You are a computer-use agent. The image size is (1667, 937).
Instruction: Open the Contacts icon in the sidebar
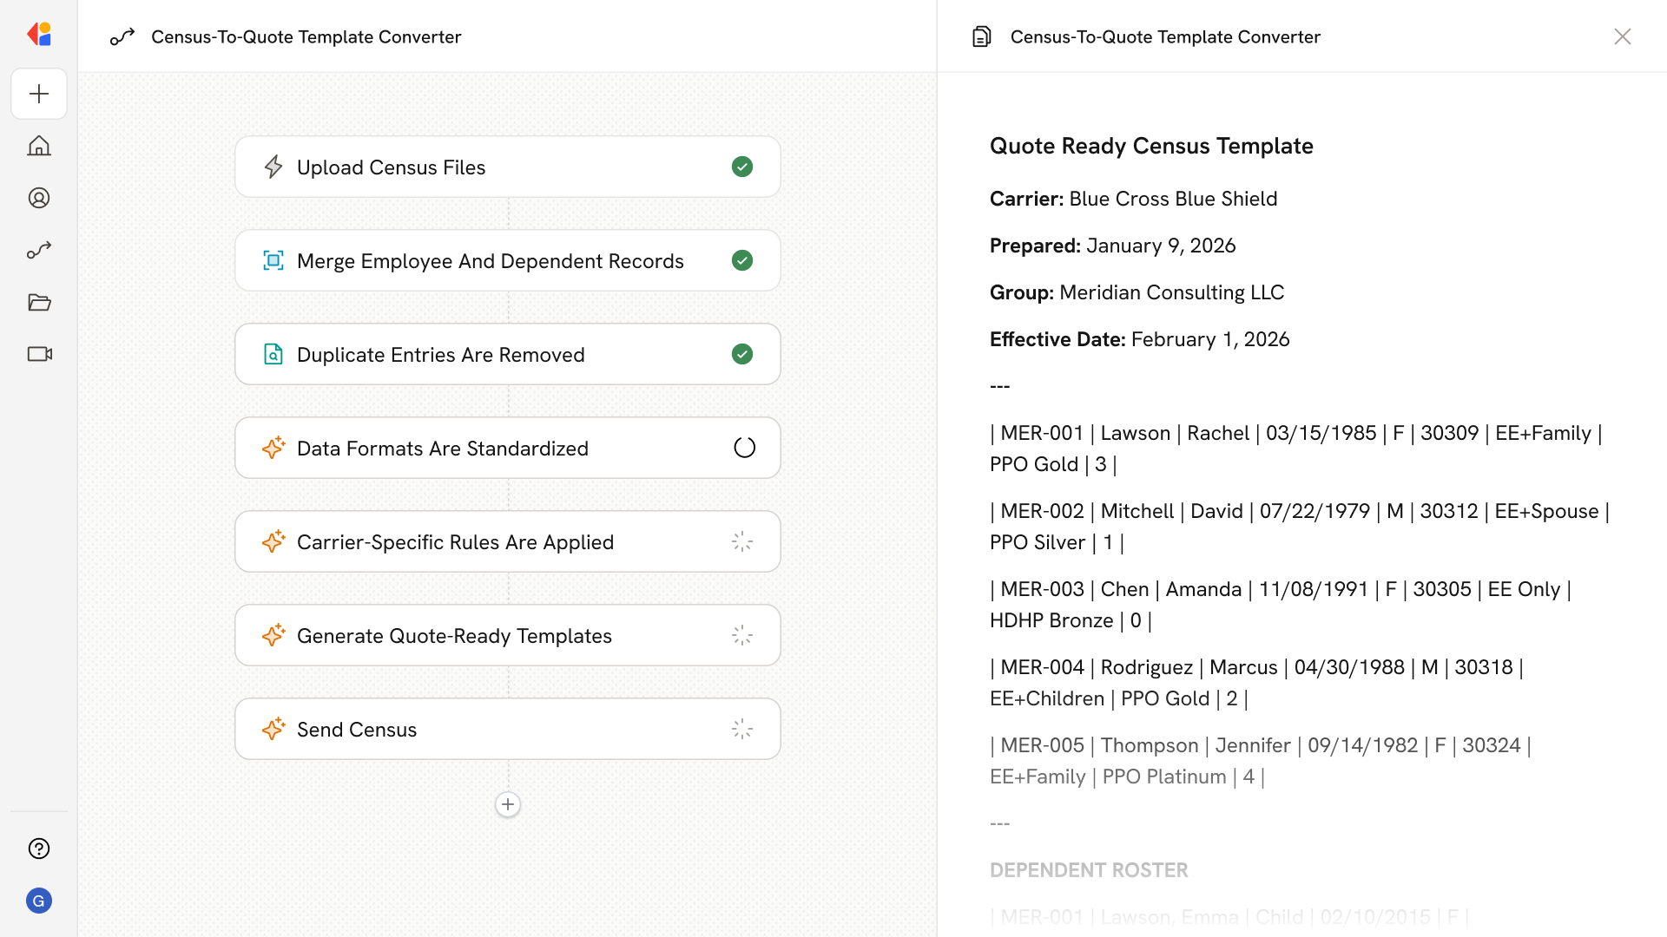(39, 198)
